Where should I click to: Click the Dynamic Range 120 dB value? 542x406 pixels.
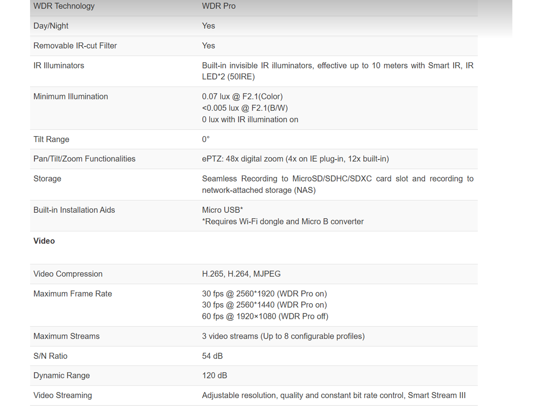point(214,376)
